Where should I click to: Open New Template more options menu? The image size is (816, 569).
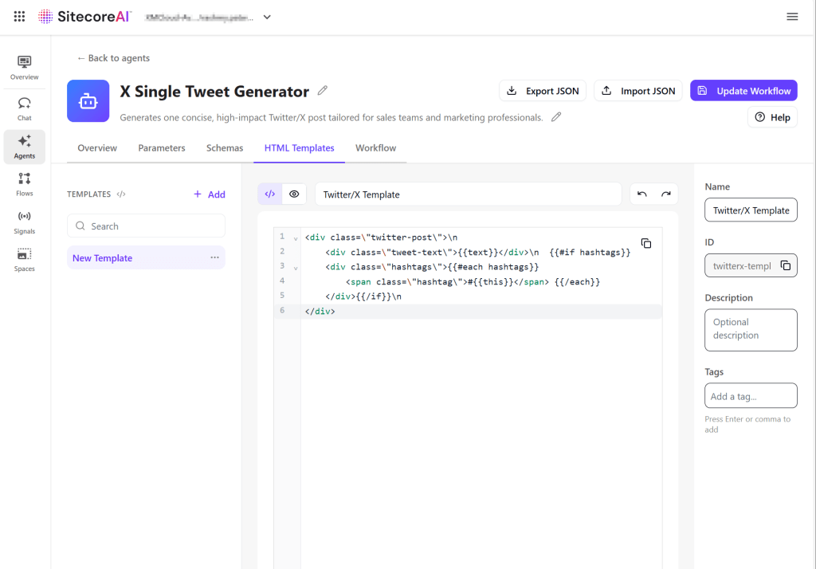point(214,258)
